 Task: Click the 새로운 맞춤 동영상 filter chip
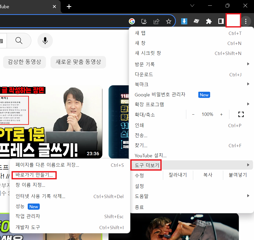[x=78, y=62]
